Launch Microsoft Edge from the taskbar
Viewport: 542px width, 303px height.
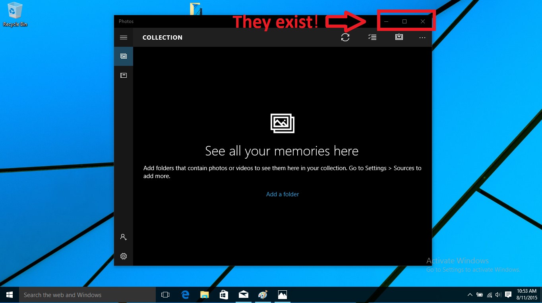pyautogui.click(x=185, y=295)
